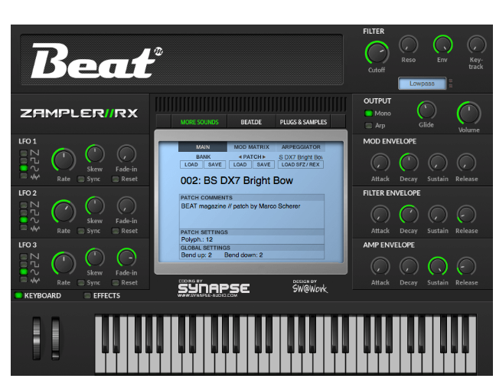Select LFO 1 sawtooth waveform
The width and height of the screenshot is (496, 385).
click(24, 153)
